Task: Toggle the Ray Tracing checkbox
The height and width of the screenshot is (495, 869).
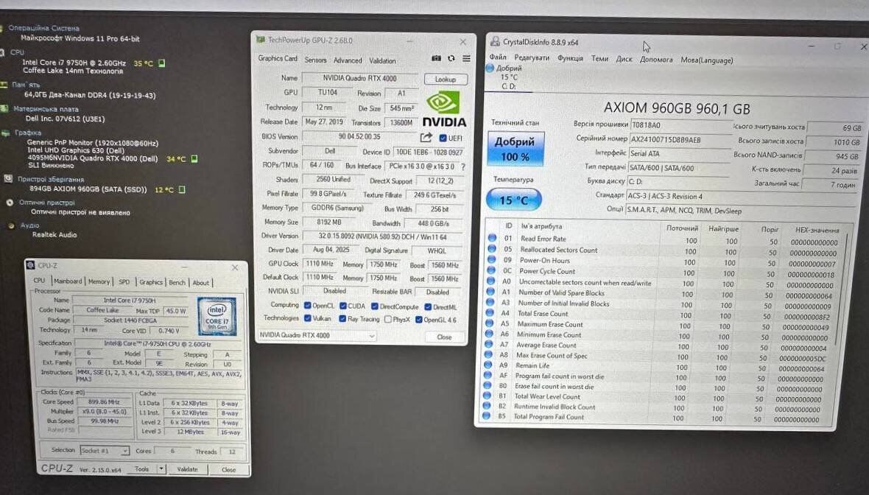Action: click(x=343, y=319)
